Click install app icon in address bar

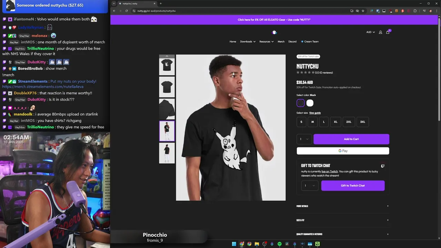coord(352,11)
